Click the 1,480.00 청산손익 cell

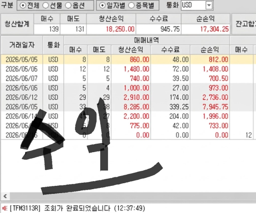pyautogui.click(x=131, y=69)
